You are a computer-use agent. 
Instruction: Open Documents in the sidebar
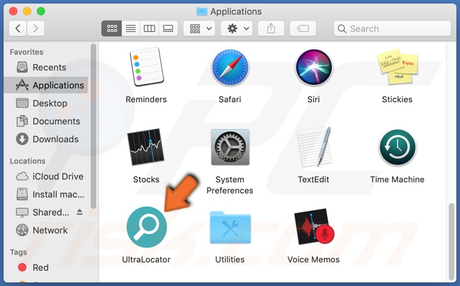pos(46,121)
